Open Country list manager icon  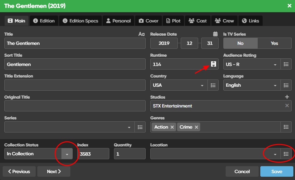[213, 85]
